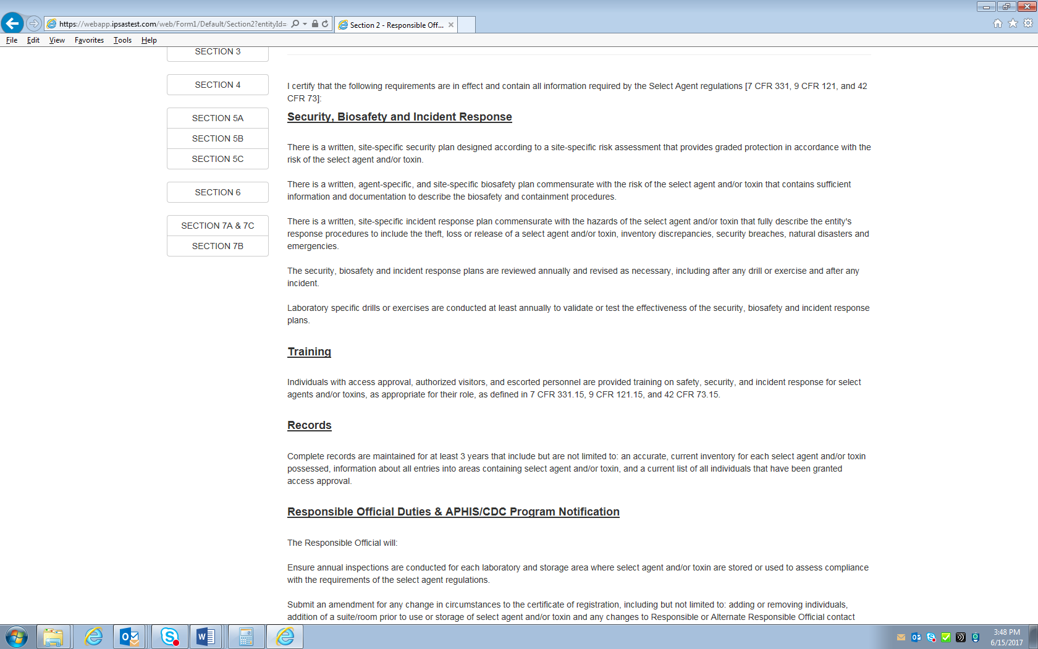Viewport: 1038px width, 649px height.
Task: Click the green checkmark tray icon
Action: [946, 637]
